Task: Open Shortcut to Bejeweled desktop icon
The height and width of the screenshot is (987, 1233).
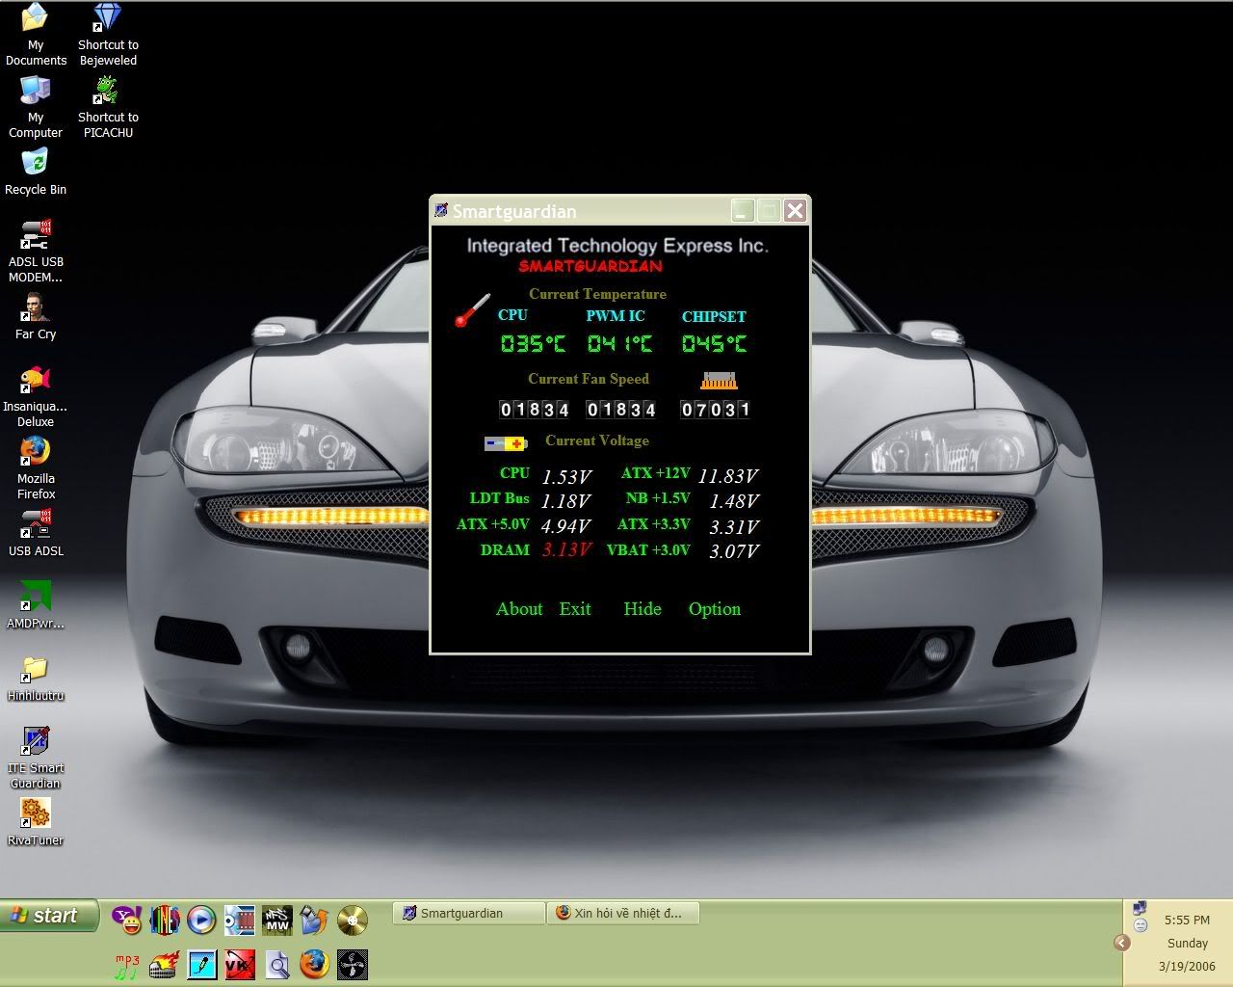Action: coord(108,34)
